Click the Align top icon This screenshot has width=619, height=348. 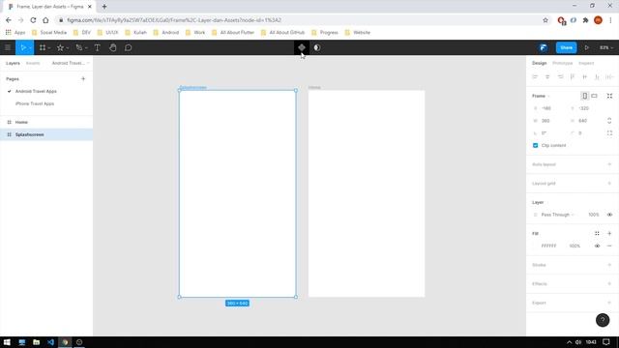pyautogui.click(x=573, y=77)
